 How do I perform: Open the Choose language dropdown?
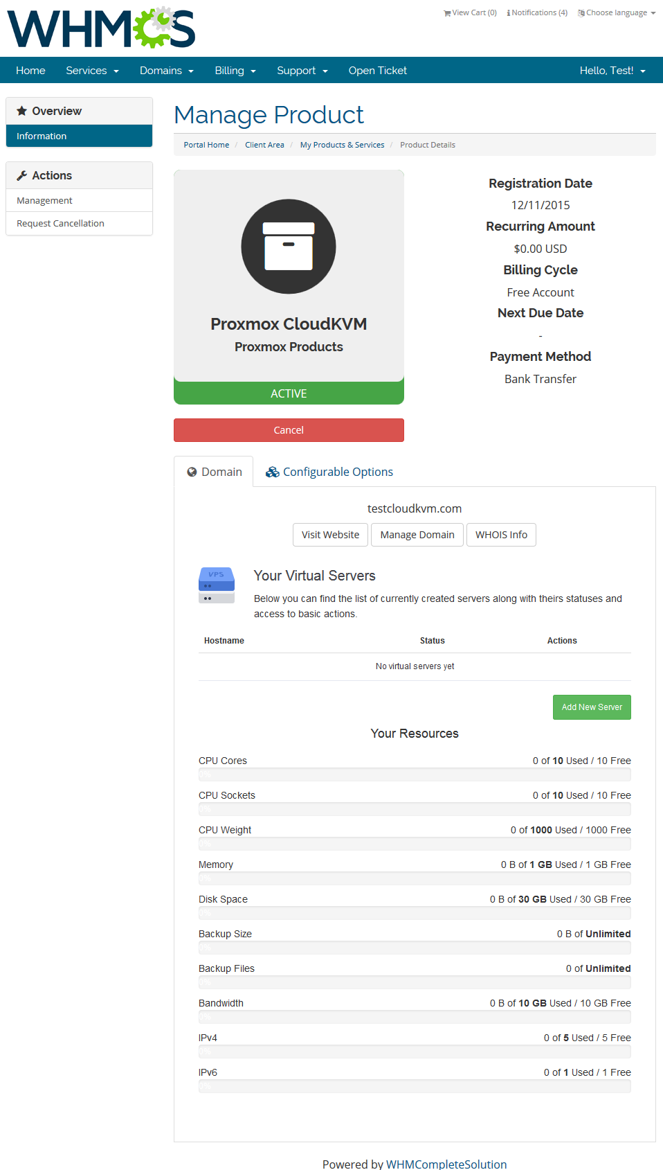pos(617,13)
